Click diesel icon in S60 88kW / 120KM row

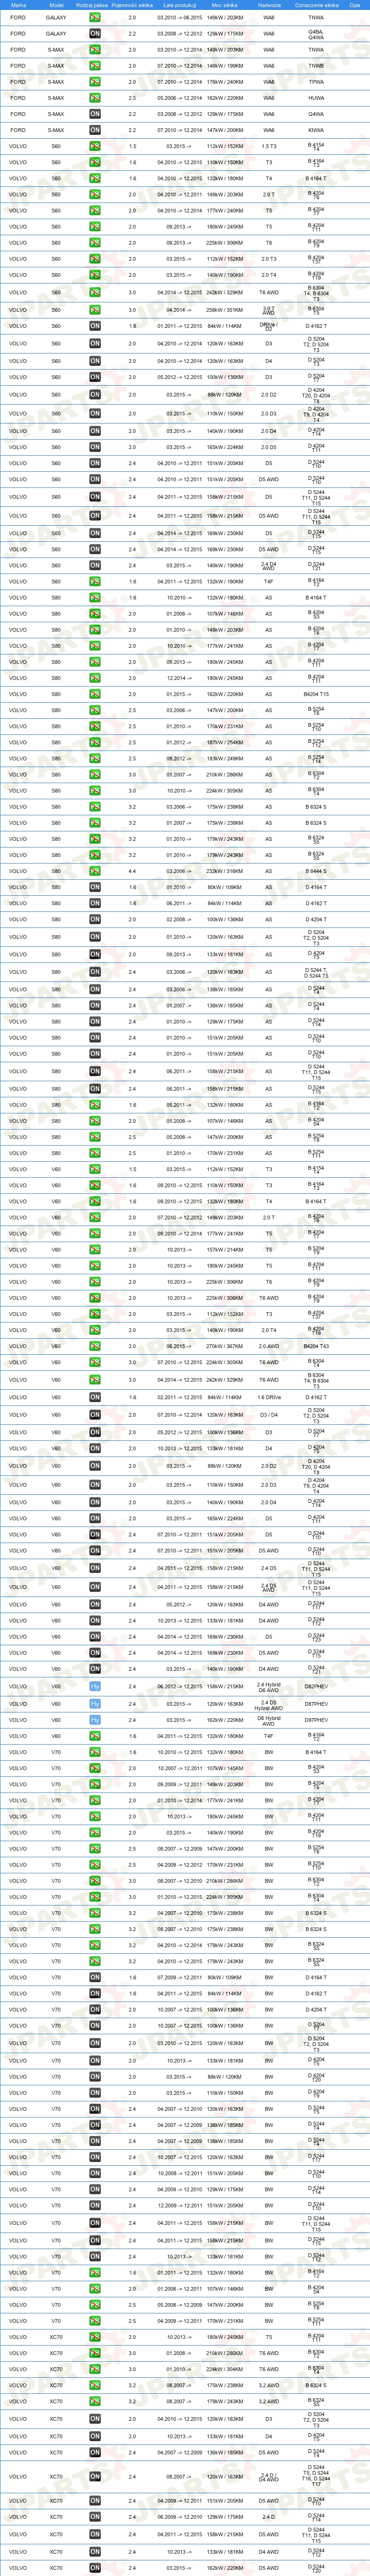(95, 395)
